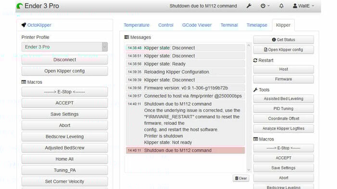Click the Macros icon in the Klipper tab
337x189 pixels.
click(x=256, y=139)
